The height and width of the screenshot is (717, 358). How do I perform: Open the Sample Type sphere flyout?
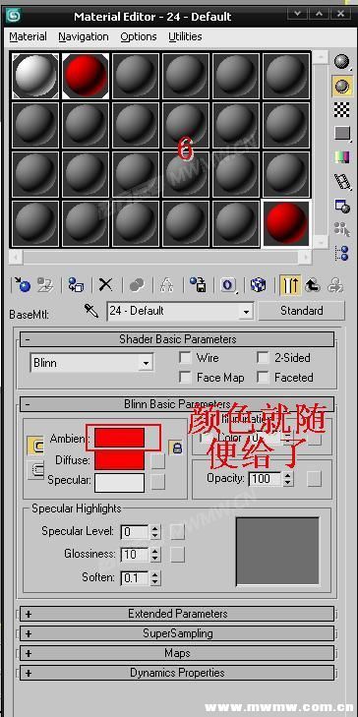[342, 61]
